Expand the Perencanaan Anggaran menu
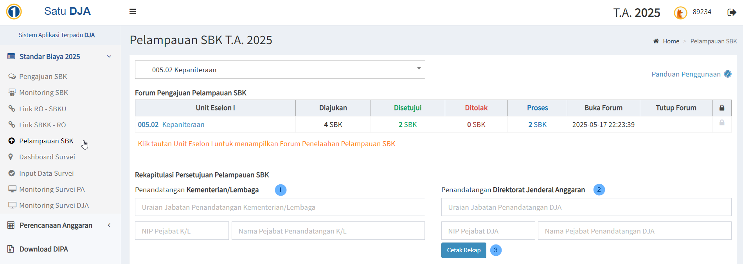Image resolution: width=743 pixels, height=264 pixels. pos(109,225)
